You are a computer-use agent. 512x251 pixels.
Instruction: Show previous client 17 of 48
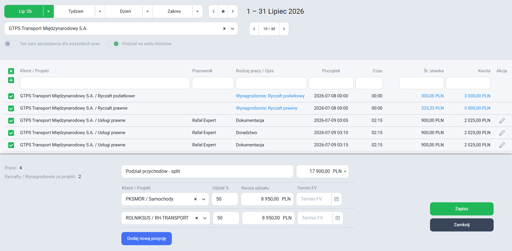point(254,29)
